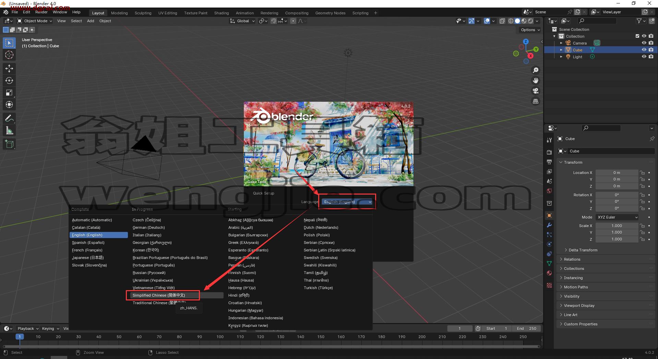The image size is (658, 359).
Task: Uncheck Collection exclude checkbox
Action: coord(637,36)
